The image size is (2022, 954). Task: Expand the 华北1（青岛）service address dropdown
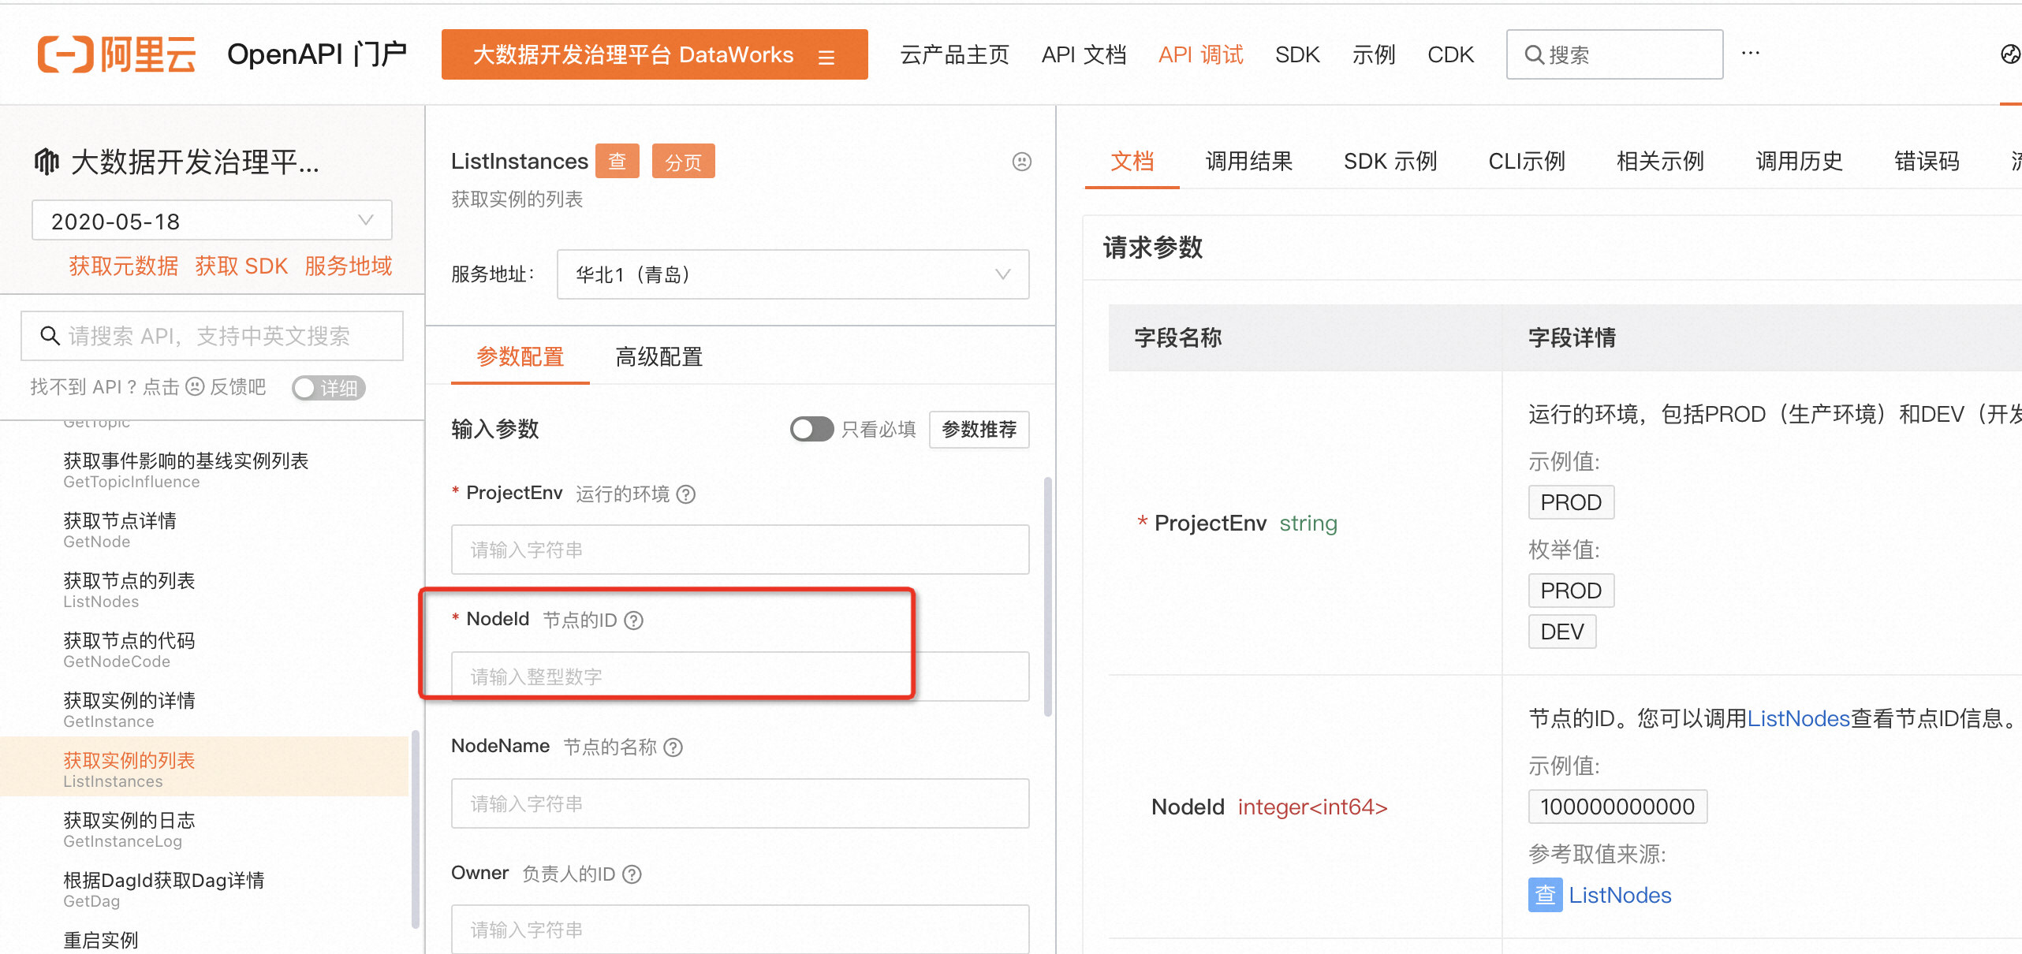[792, 274]
